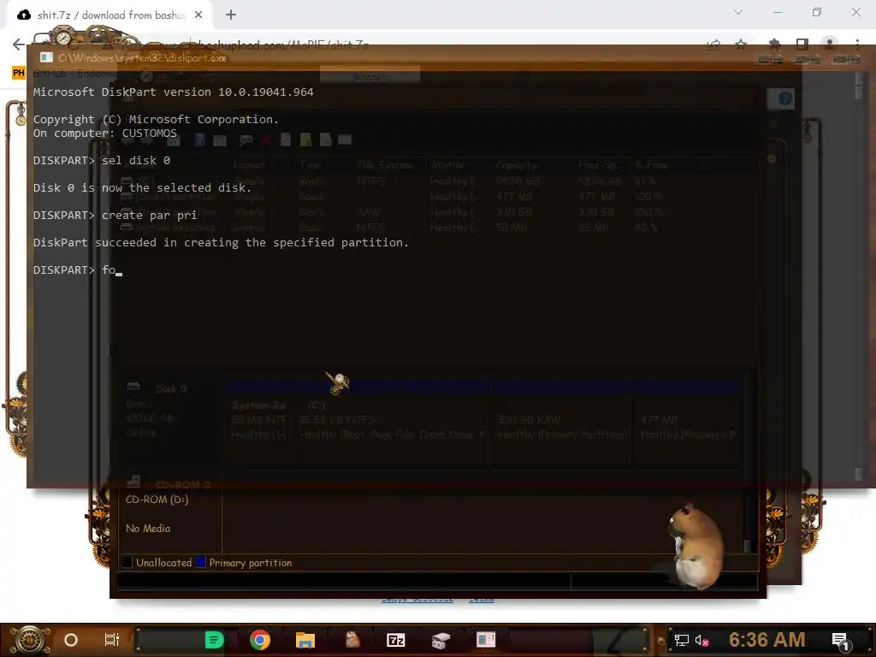
Task: Open the hamster app taskbar icon
Action: [352, 640]
